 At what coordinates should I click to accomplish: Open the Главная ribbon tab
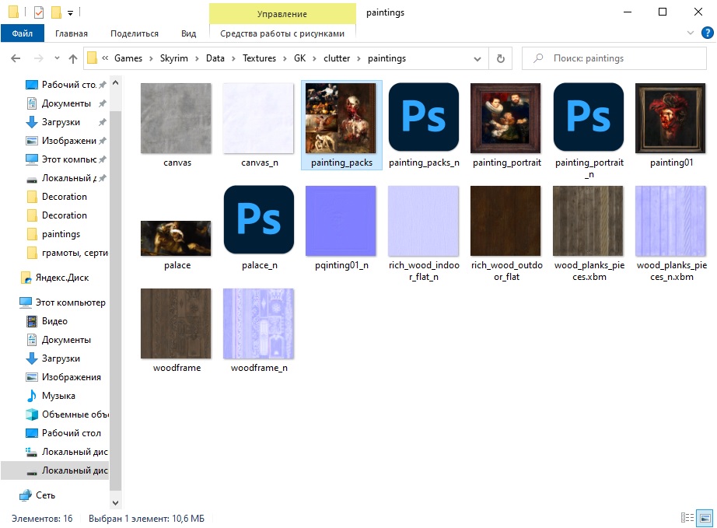pyautogui.click(x=72, y=33)
